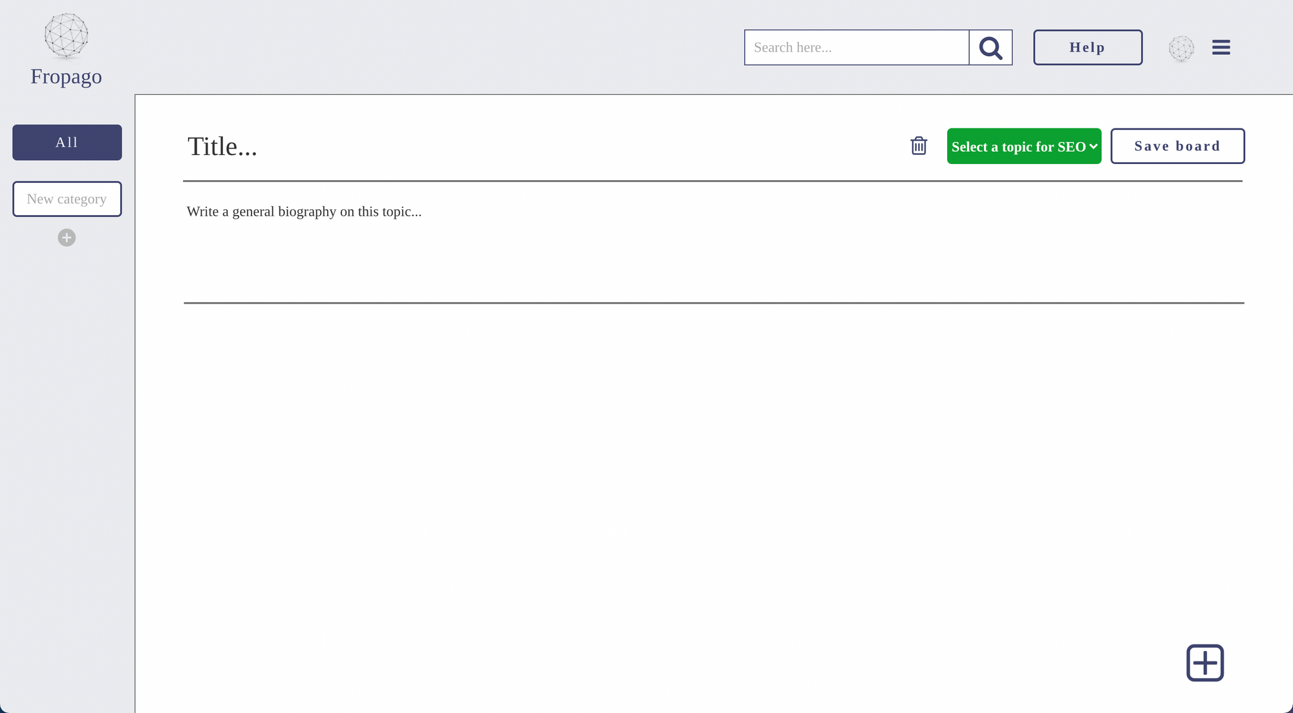1293x713 pixels.
Task: Click the Save board button
Action: [x=1177, y=146]
